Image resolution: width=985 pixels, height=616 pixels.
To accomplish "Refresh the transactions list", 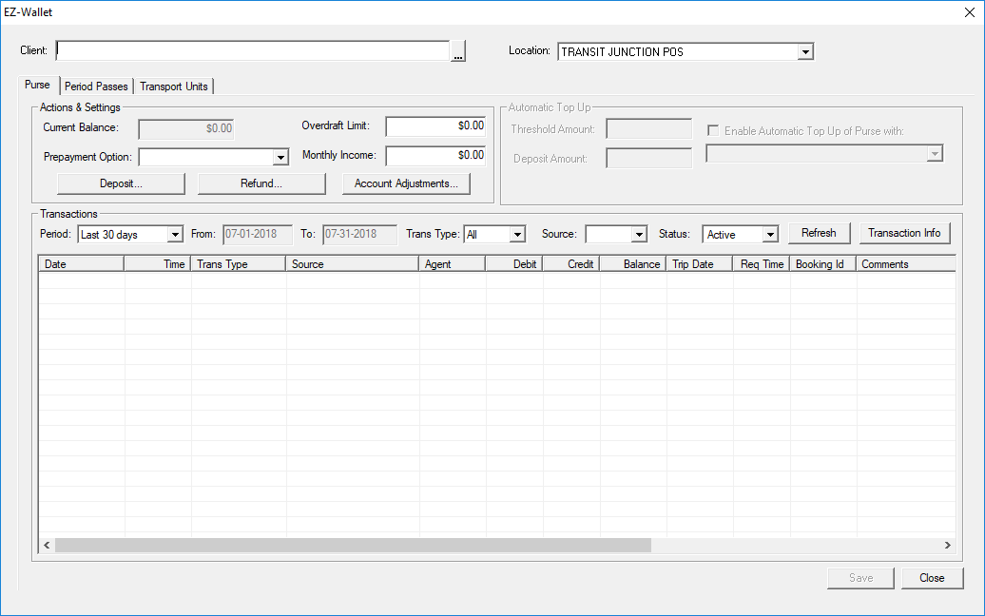I will [819, 233].
